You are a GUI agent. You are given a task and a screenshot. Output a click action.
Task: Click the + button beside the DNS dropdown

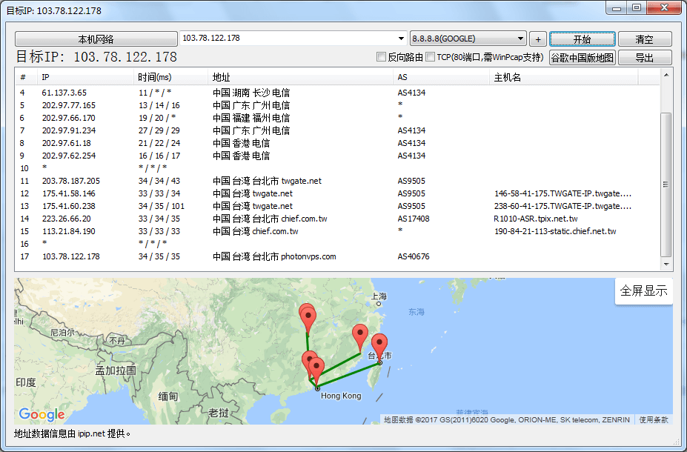pos(537,38)
